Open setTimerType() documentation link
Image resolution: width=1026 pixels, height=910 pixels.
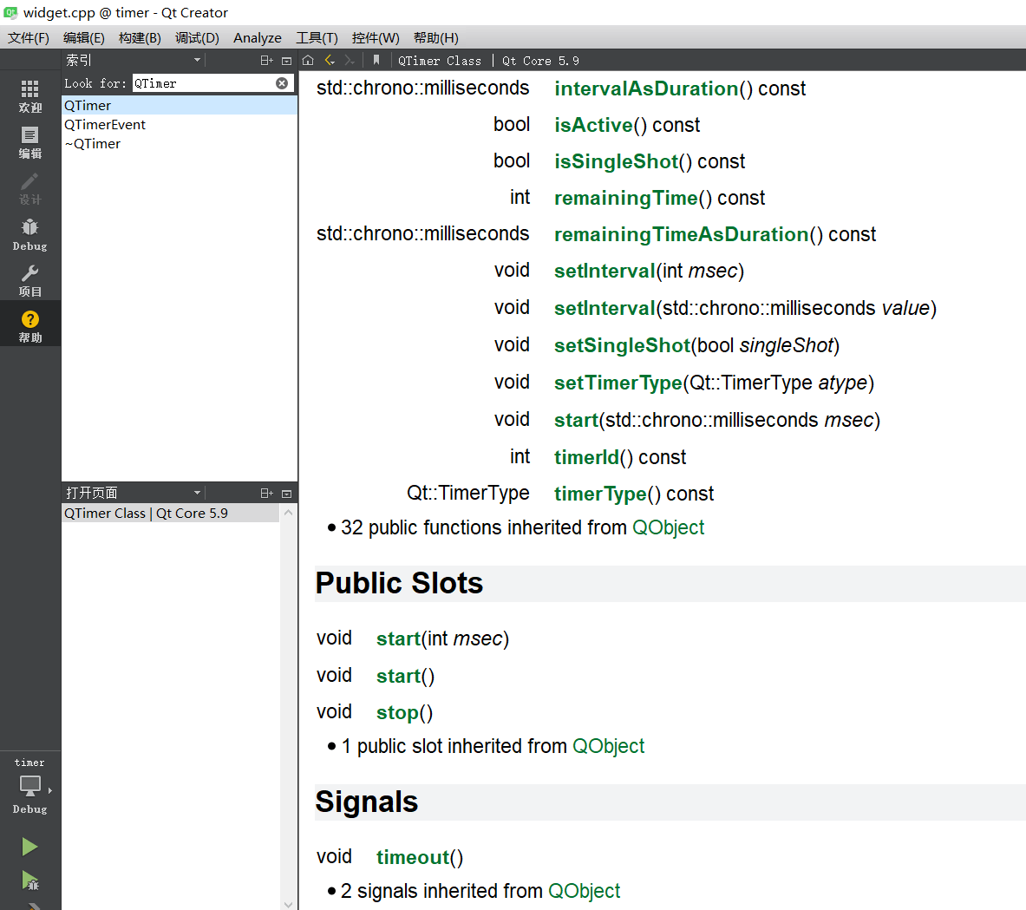pos(618,383)
